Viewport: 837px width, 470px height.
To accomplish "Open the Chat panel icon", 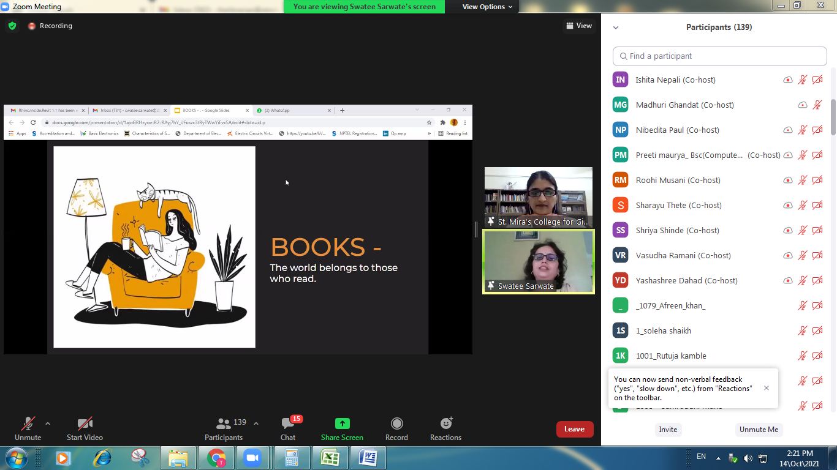I will tap(288, 423).
